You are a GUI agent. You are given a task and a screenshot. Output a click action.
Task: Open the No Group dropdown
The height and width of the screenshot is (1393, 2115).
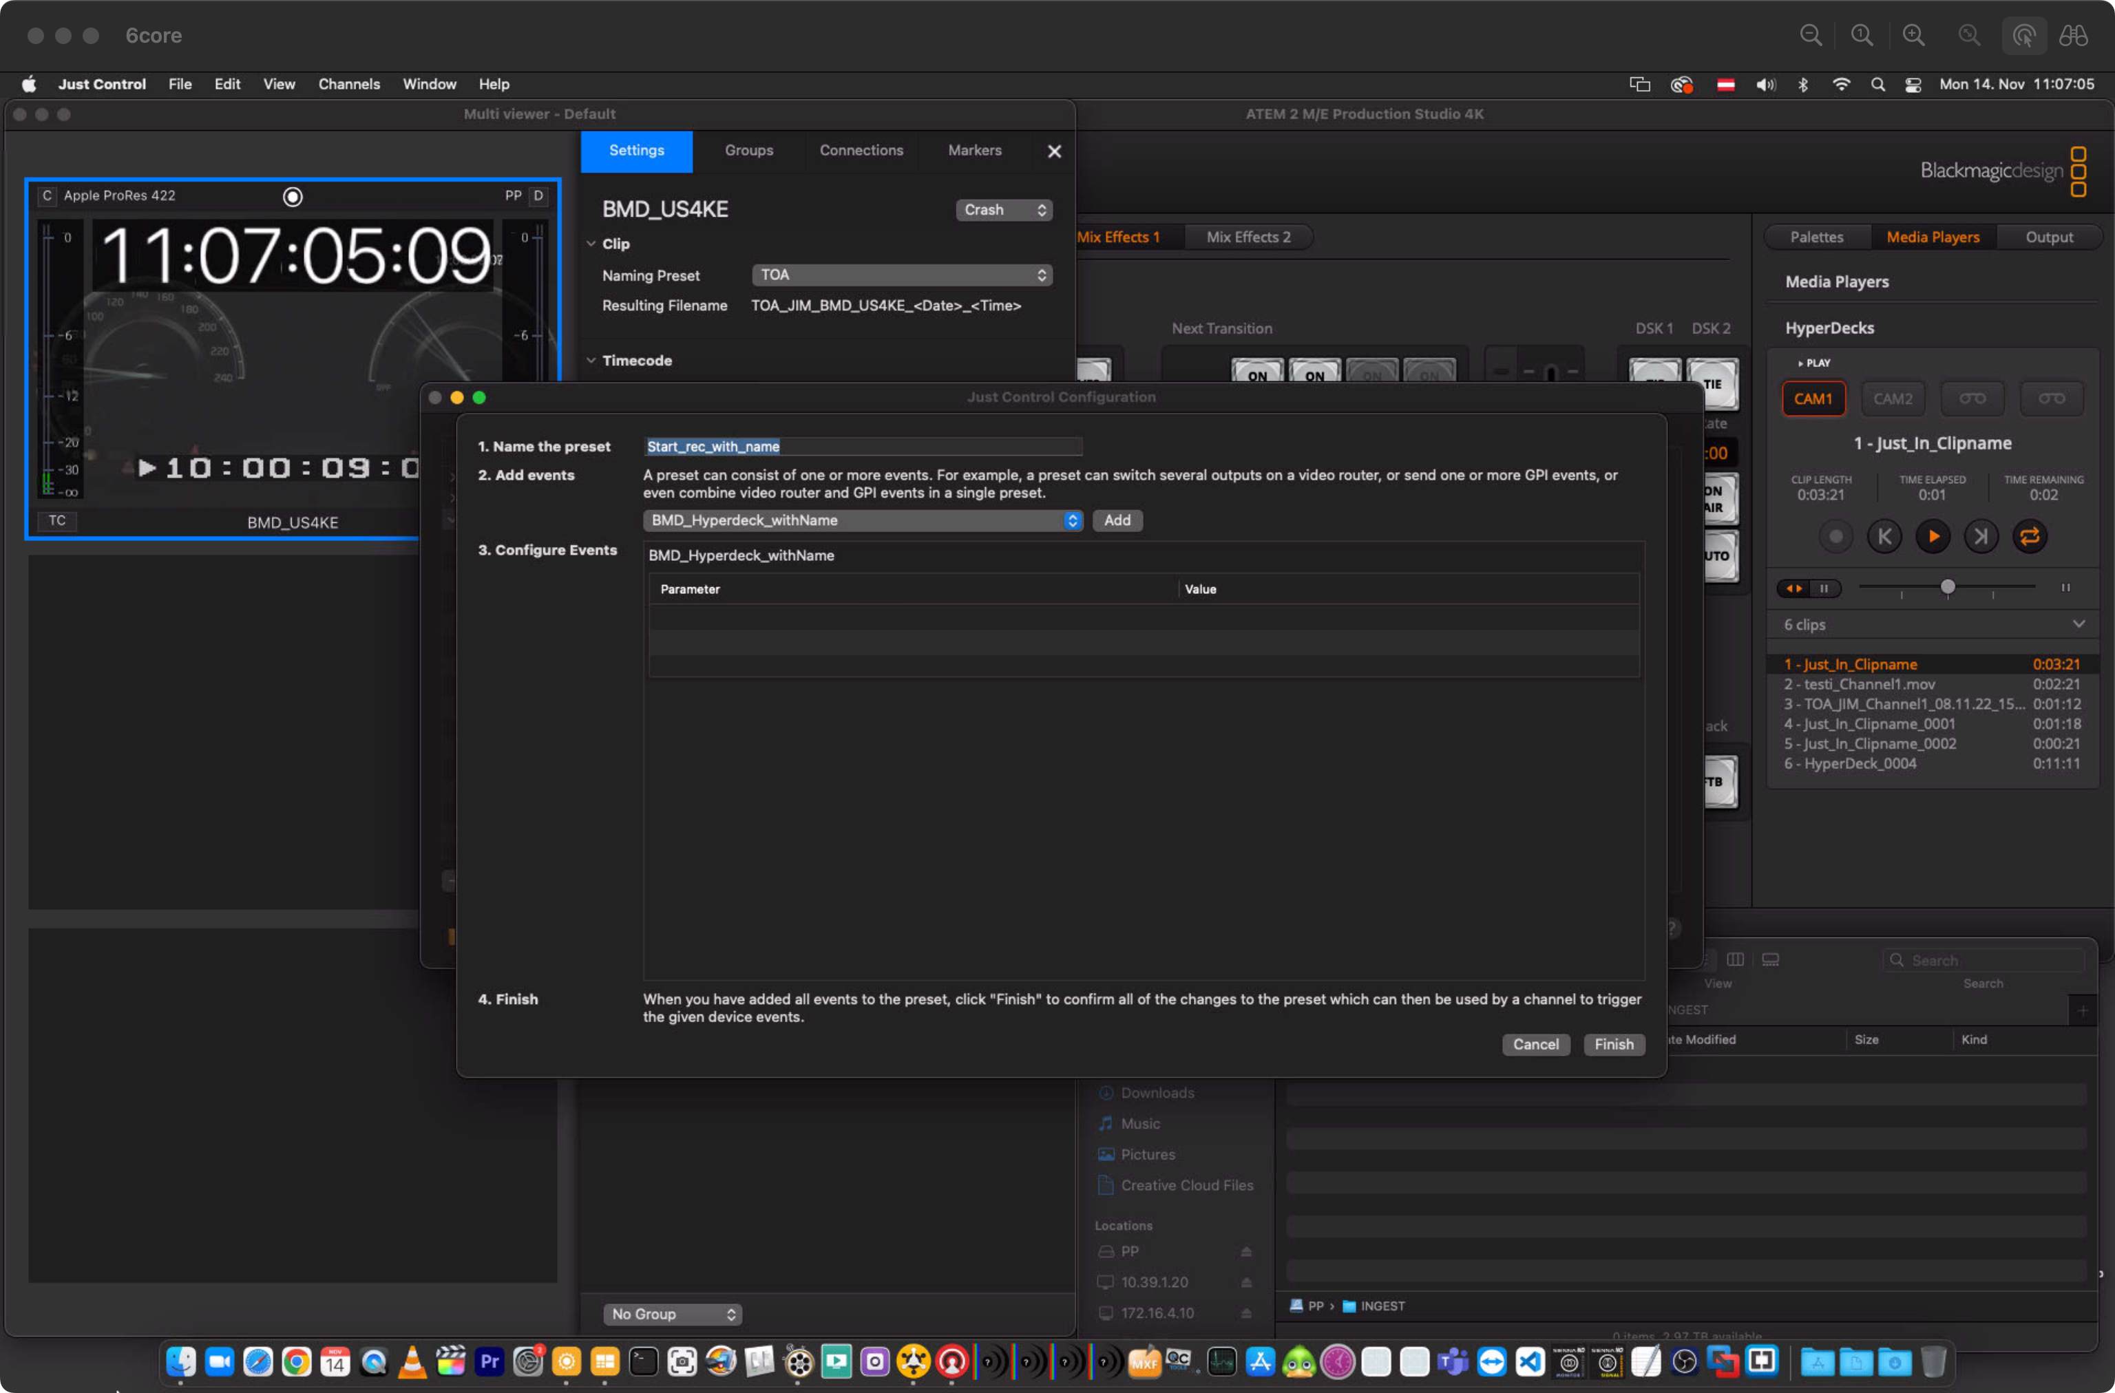point(672,1314)
